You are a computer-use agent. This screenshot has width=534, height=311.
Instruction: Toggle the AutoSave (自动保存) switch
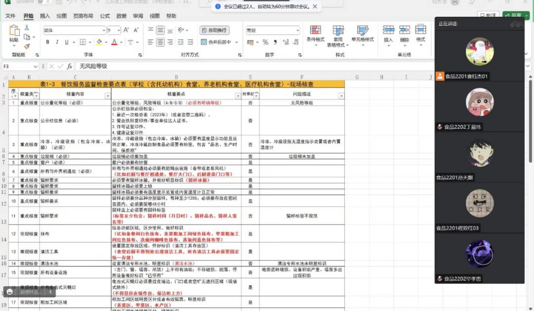43,2
